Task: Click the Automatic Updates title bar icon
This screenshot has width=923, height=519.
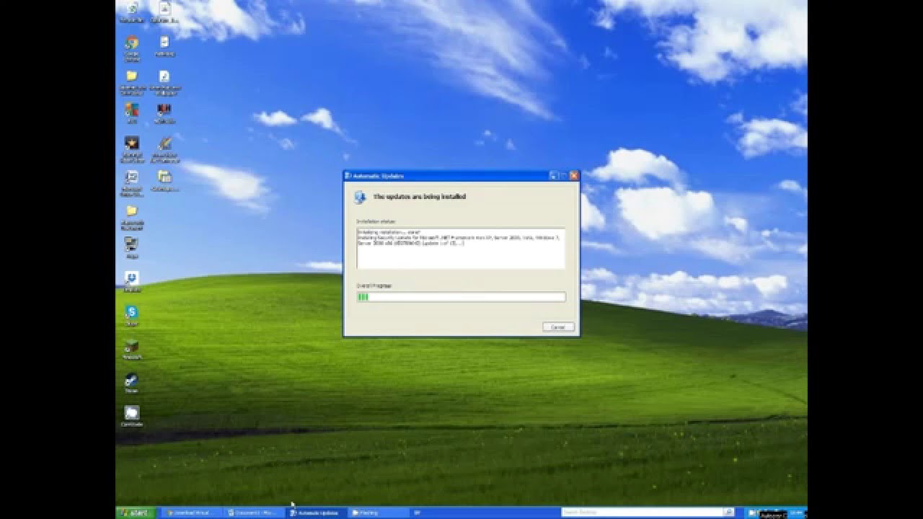Action: point(348,175)
